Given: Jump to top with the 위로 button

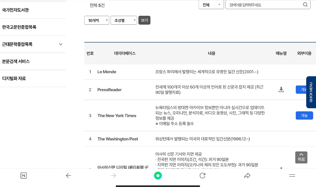Looking at the screenshot, I should pyautogui.click(x=301, y=157).
